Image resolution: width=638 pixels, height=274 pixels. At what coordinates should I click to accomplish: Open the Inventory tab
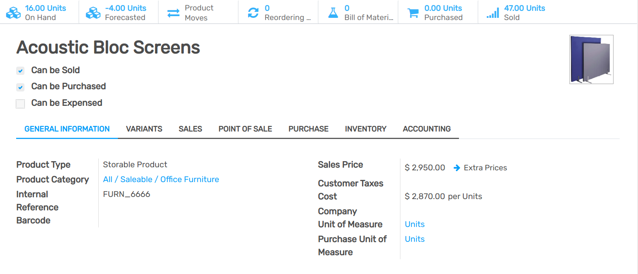(x=366, y=129)
